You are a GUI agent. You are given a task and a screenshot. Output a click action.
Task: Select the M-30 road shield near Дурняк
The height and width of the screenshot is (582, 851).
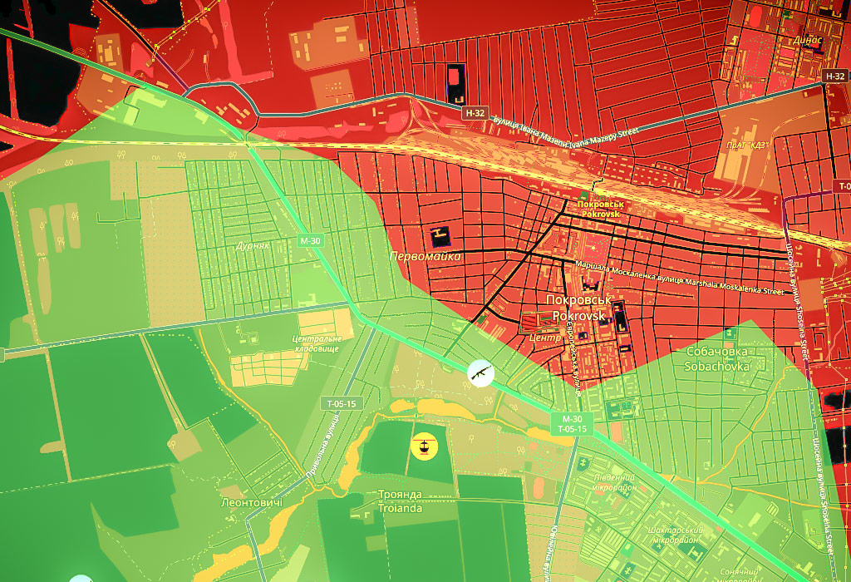pos(310,241)
